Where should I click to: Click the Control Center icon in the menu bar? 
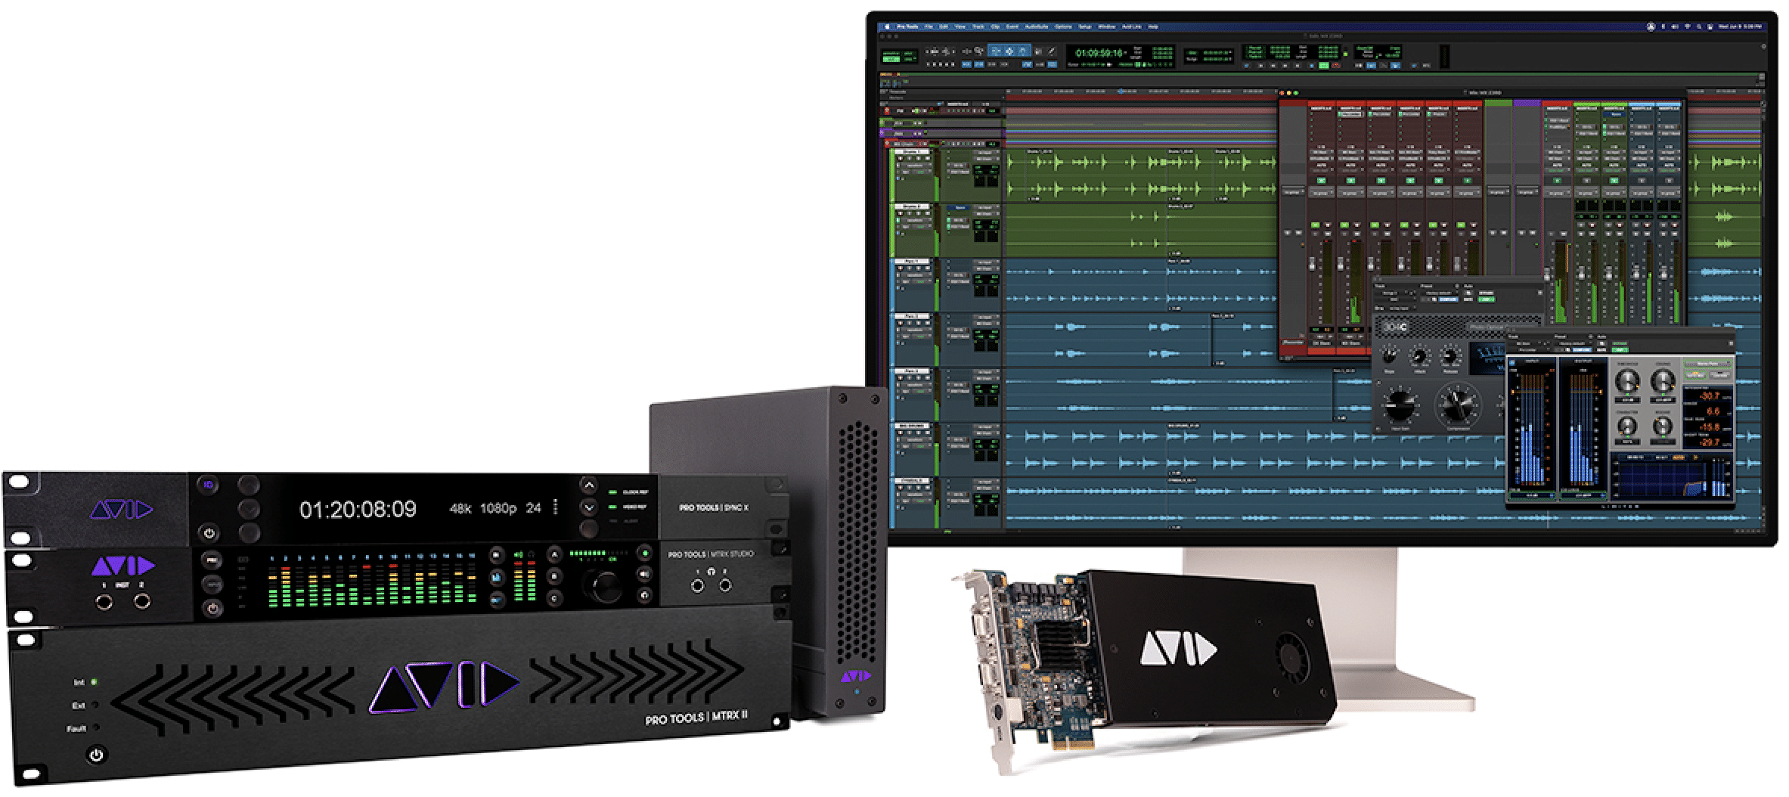1710,26
